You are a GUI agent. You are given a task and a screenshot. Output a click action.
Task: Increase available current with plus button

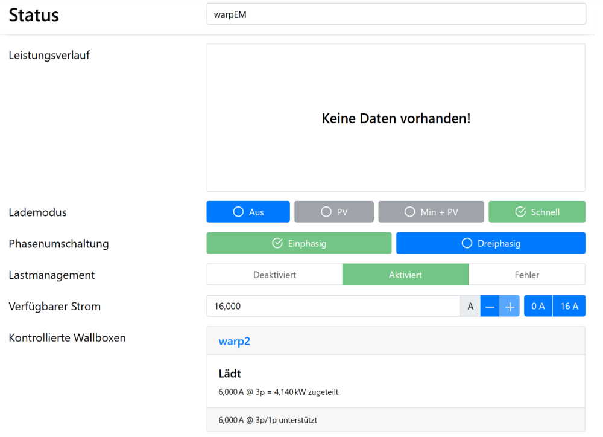pyautogui.click(x=510, y=307)
